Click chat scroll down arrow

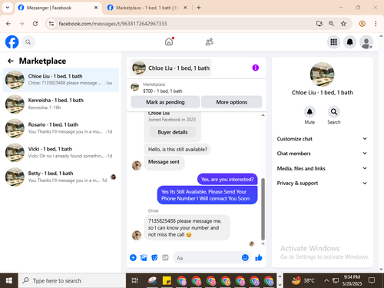click(x=263, y=243)
